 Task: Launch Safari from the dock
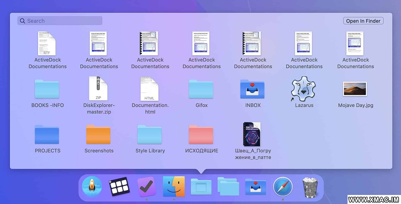click(x=283, y=186)
